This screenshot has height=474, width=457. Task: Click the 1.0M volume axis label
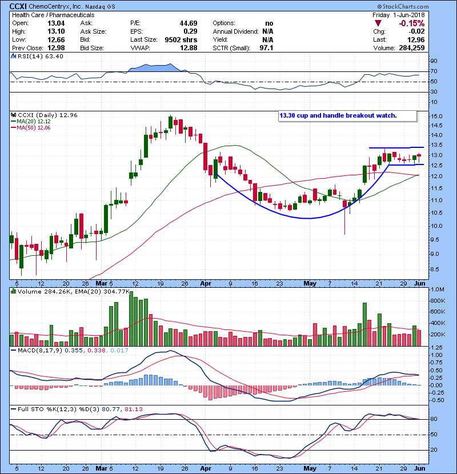pyautogui.click(x=438, y=290)
